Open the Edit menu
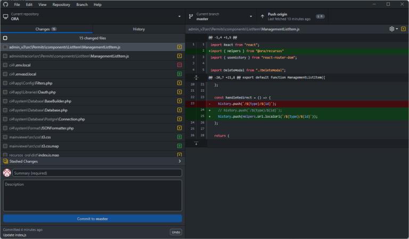The image size is (409, 239). 29,4
